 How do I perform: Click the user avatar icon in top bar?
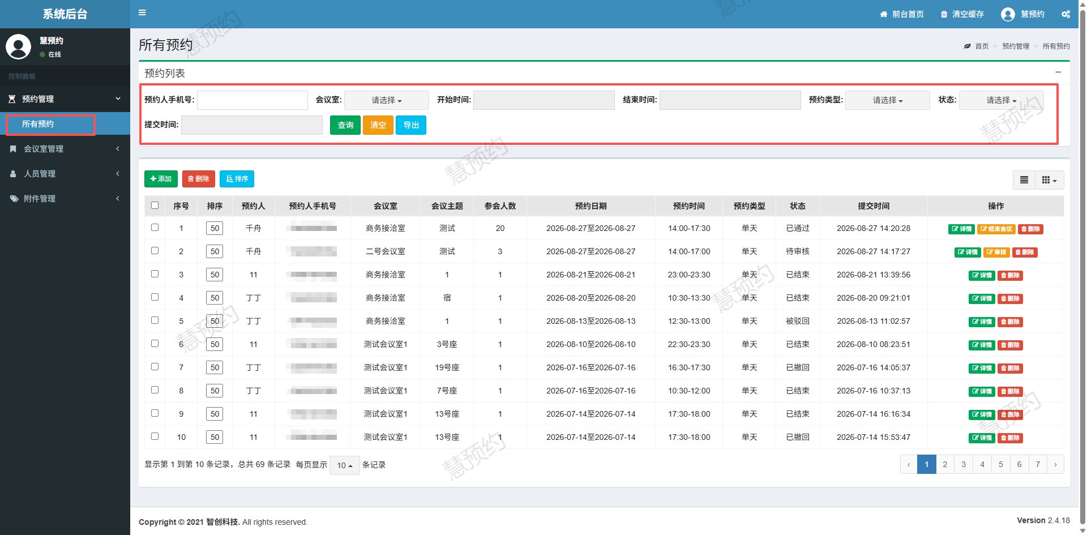[1008, 14]
